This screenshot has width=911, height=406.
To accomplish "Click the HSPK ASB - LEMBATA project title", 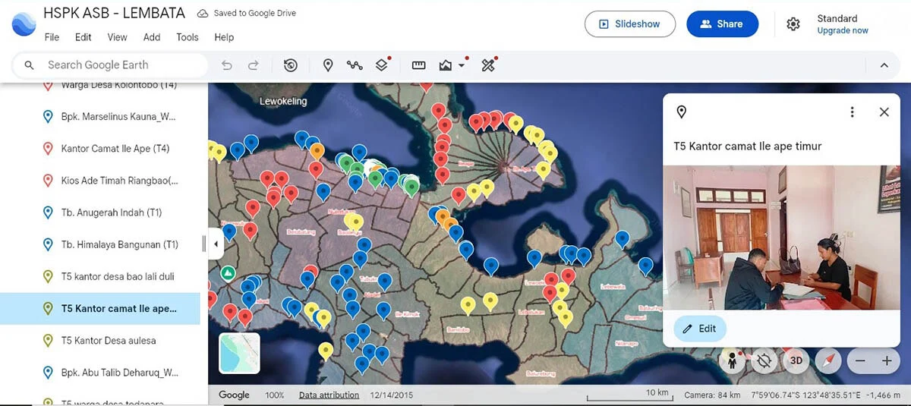I will click(x=114, y=13).
